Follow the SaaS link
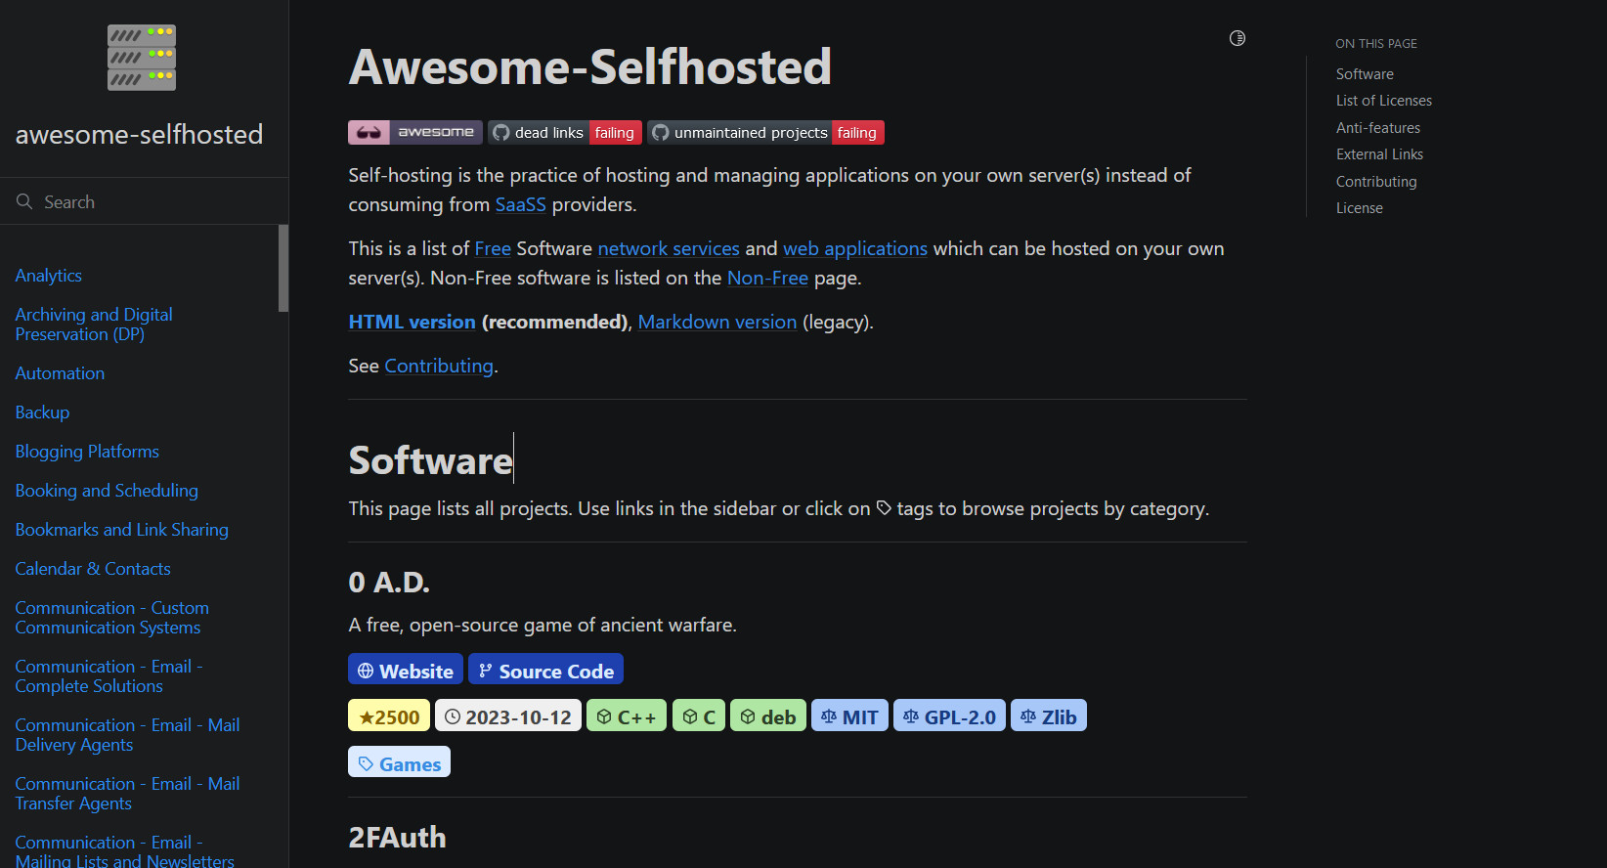The image size is (1607, 868). tap(520, 204)
